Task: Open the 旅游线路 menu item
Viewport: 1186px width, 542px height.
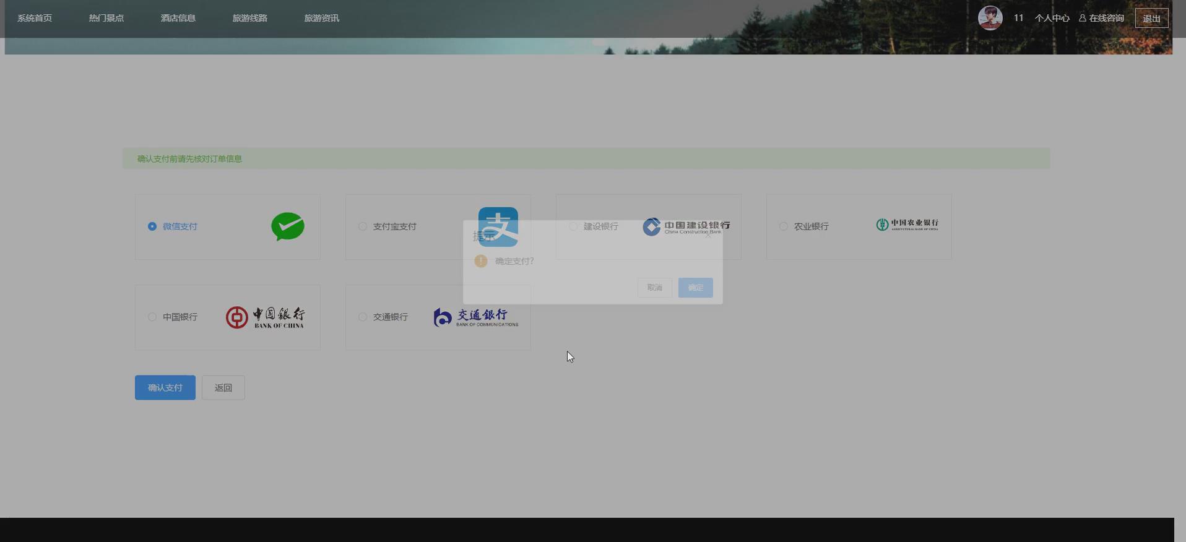Action: coord(250,18)
